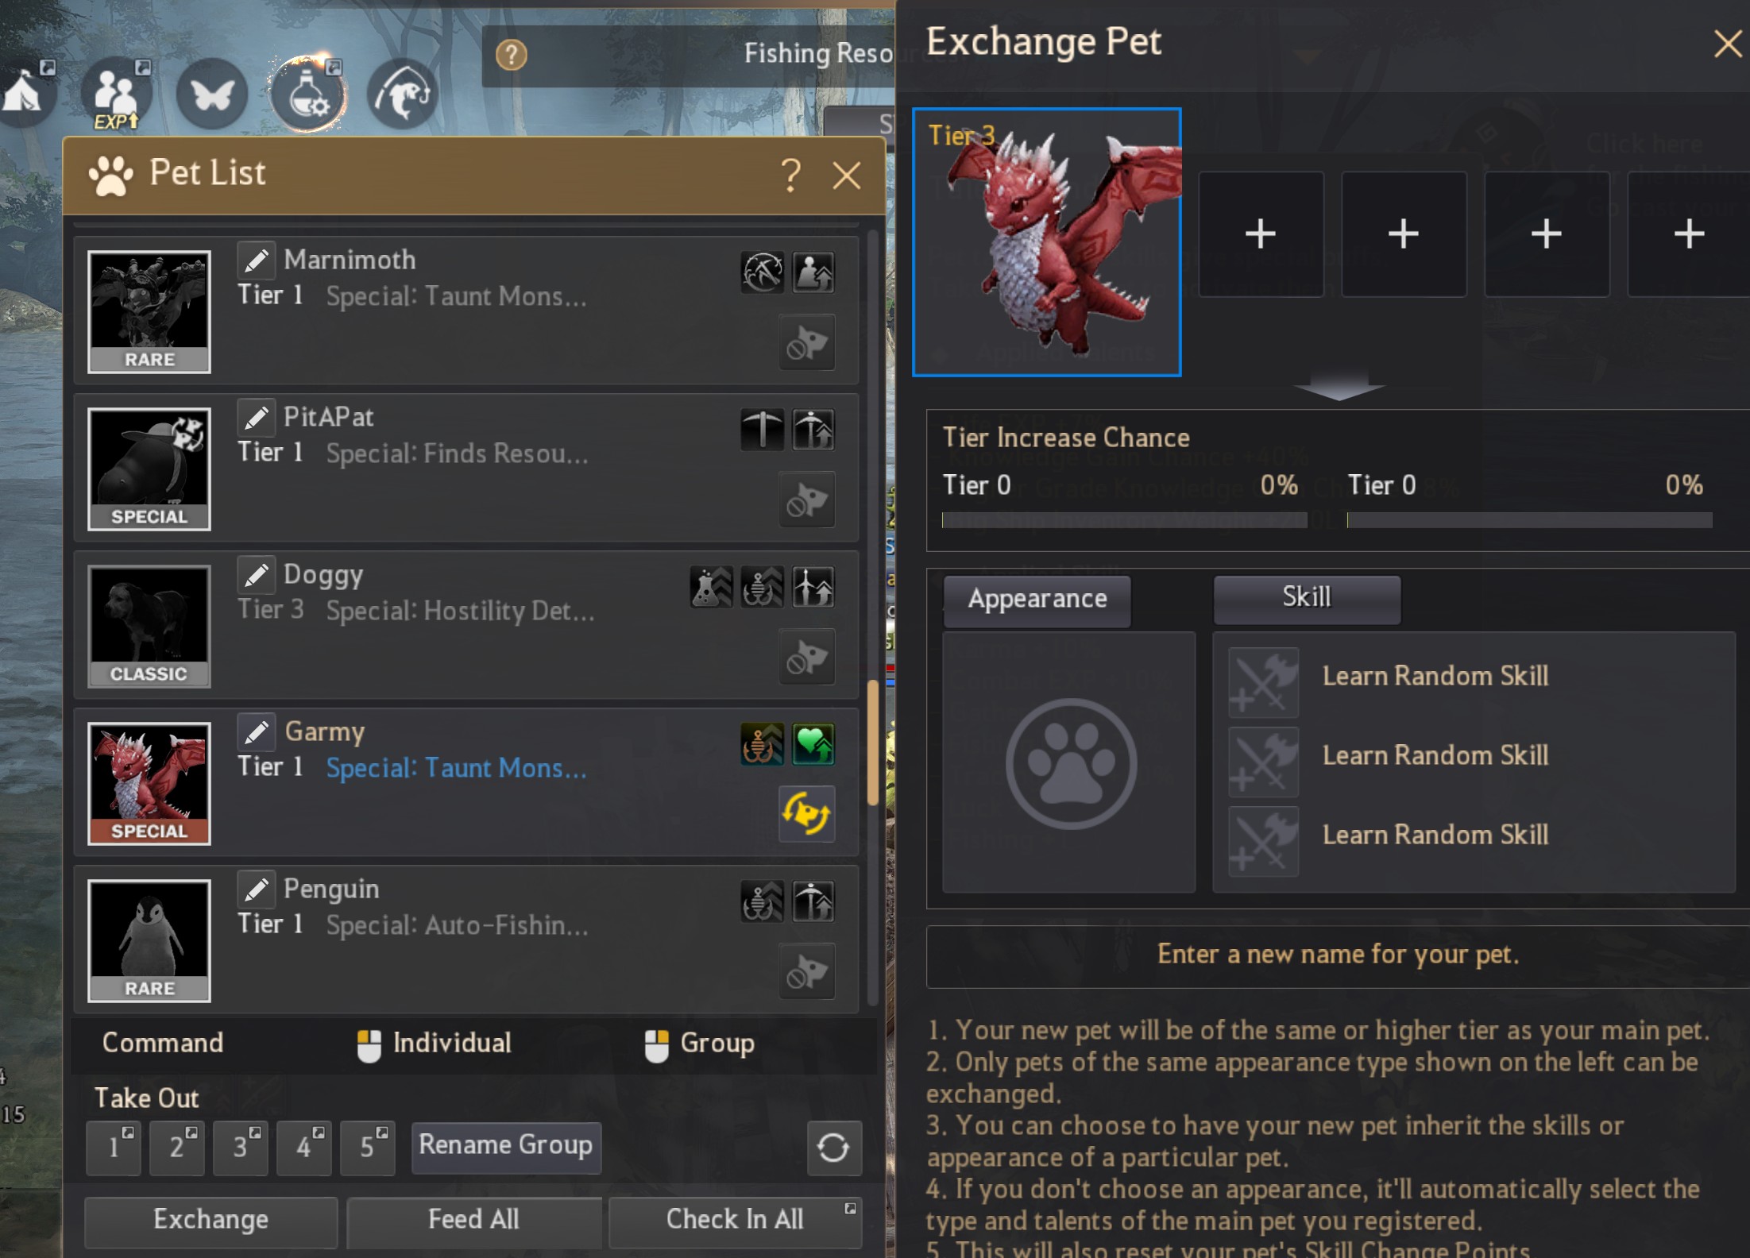
Task: Click the Pet List help question mark
Action: click(x=790, y=175)
